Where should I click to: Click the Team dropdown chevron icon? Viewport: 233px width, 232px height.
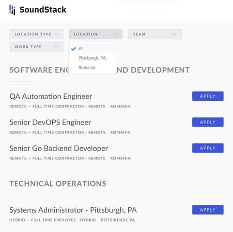pos(174,34)
